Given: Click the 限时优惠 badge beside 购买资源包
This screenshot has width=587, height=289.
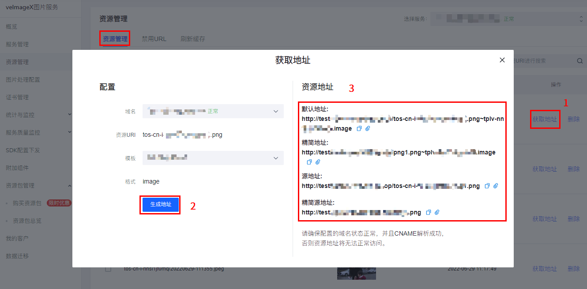Looking at the screenshot, I should (x=59, y=203).
